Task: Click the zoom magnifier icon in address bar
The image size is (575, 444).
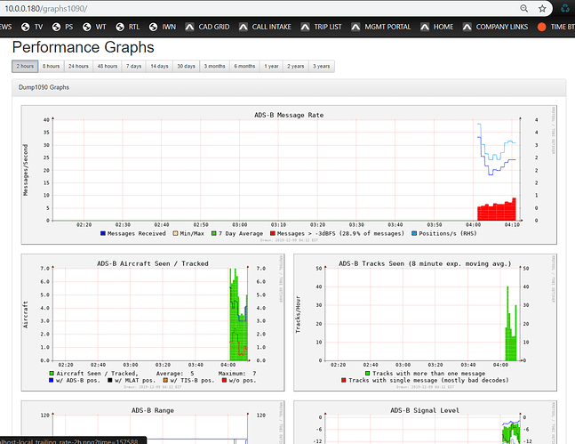Action: [524, 8]
